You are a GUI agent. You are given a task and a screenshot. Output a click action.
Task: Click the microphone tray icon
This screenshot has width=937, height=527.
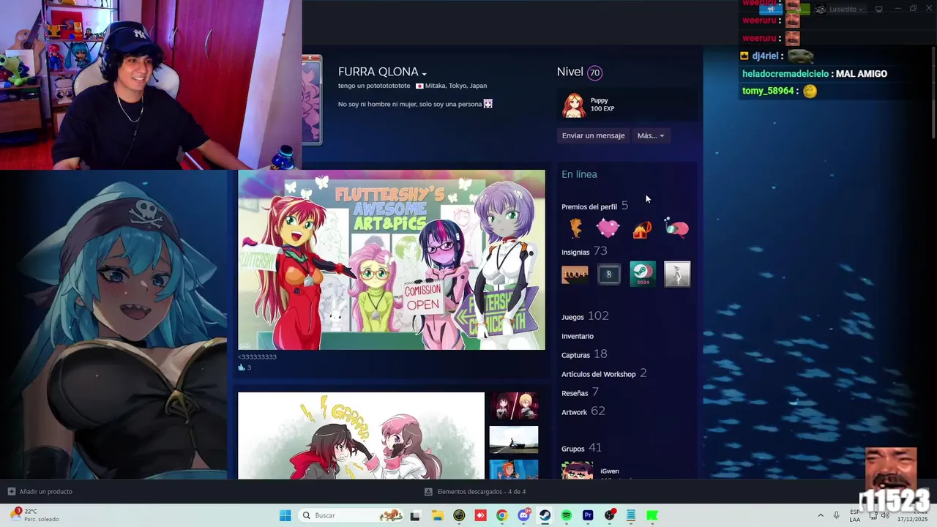836,515
